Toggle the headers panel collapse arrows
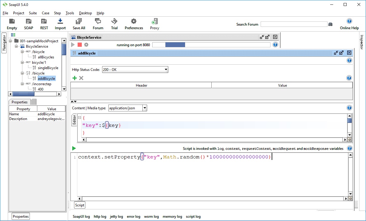 [x=74, y=102]
